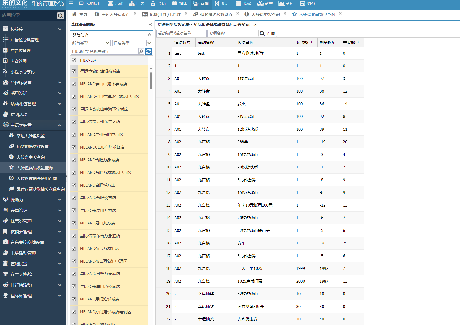Expand the 消息发送 sidebar group chevron

tap(60, 93)
